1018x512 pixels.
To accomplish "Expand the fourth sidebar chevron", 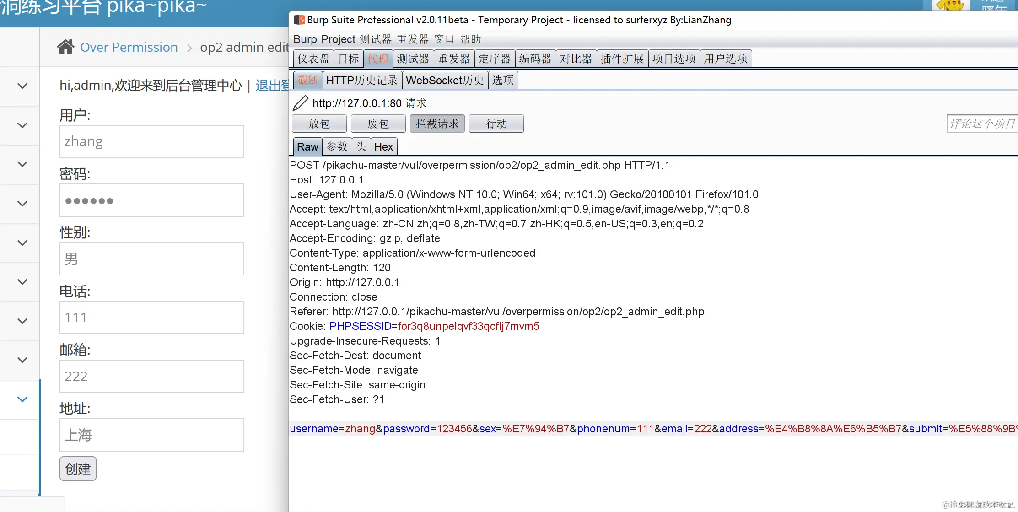I will click(22, 204).
